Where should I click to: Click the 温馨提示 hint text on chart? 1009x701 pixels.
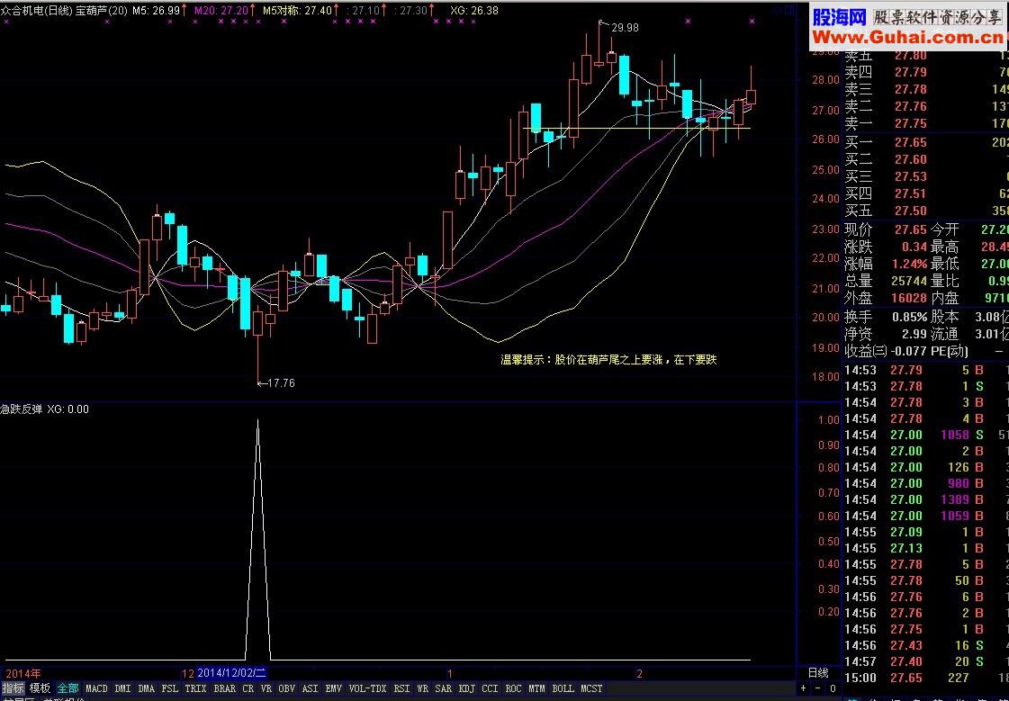(x=608, y=360)
